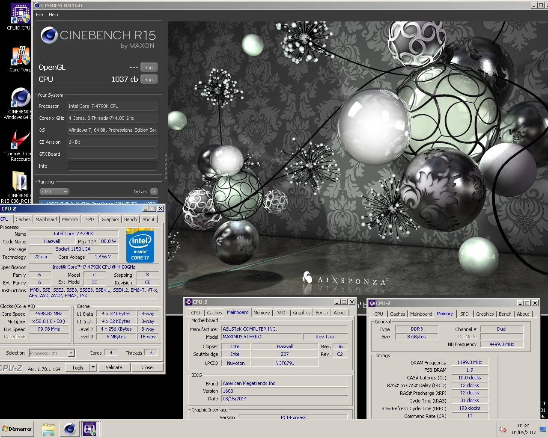
Task: Open the Ranking CPU dropdown
Action: [x=54, y=192]
